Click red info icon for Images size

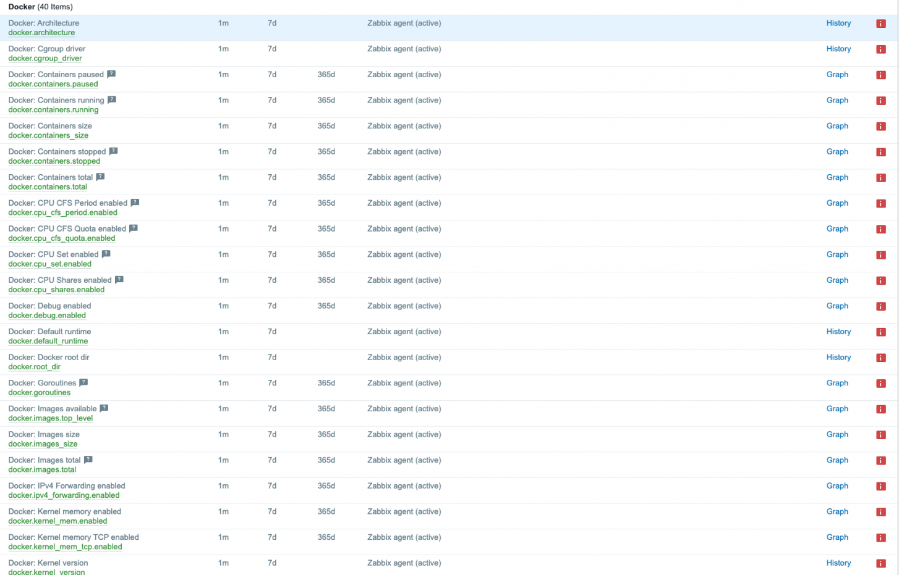[881, 435]
